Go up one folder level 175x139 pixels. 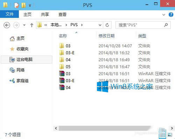pos(31,25)
